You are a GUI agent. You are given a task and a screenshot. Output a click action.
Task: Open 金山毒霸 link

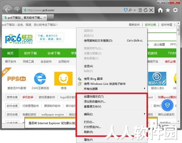pos(159,45)
